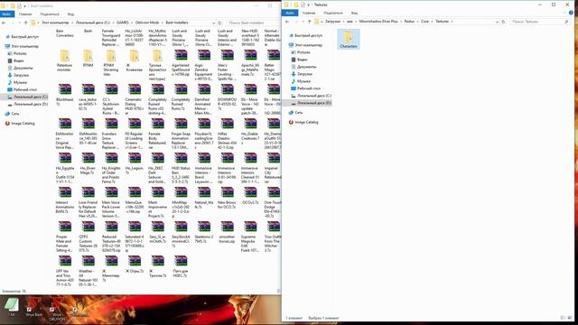Select Локальный диск (D:) in Bash Installers sidebar
This screenshot has height=325, width=578.
[27, 105]
